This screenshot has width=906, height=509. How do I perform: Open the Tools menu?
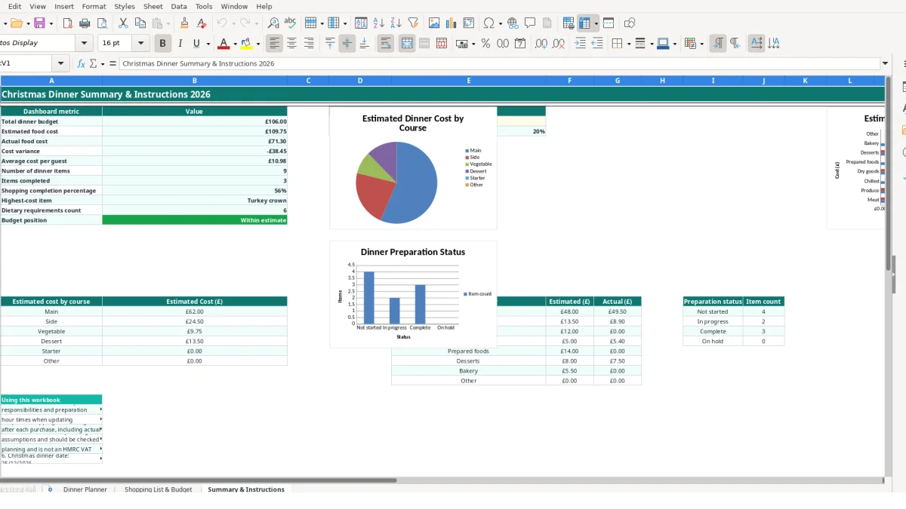point(204,6)
